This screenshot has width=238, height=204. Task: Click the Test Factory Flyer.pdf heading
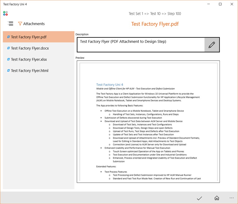[155, 24]
